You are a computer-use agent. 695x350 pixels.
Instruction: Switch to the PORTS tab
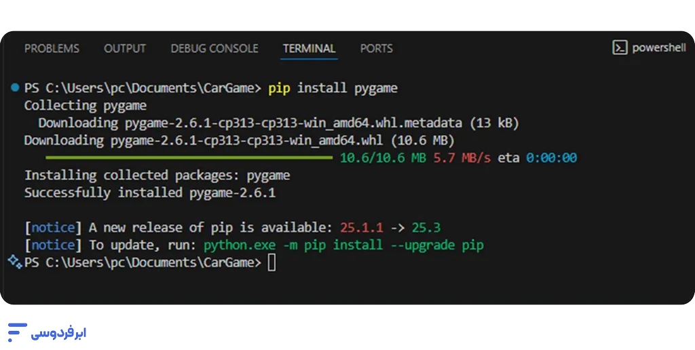coord(376,48)
